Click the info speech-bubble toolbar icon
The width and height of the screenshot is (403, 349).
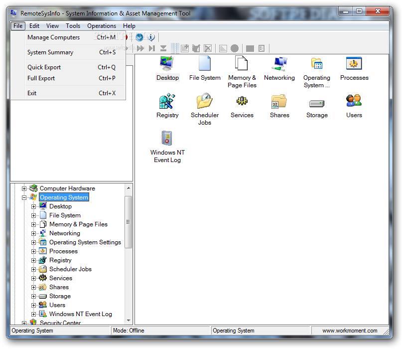coord(151,37)
